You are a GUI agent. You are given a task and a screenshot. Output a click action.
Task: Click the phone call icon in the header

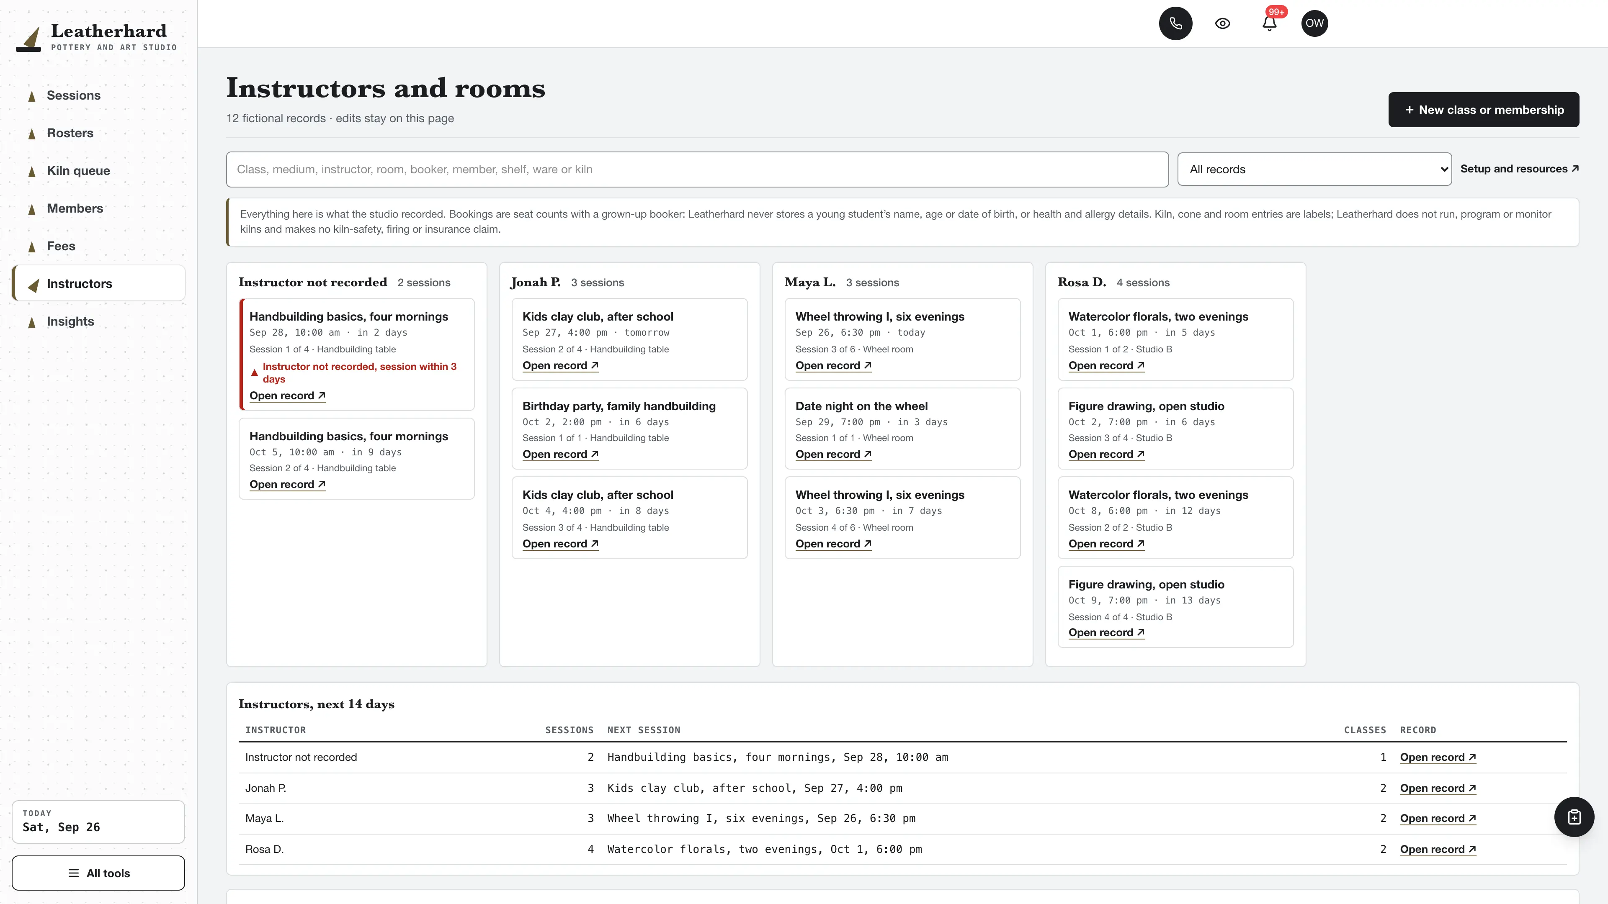click(x=1175, y=23)
